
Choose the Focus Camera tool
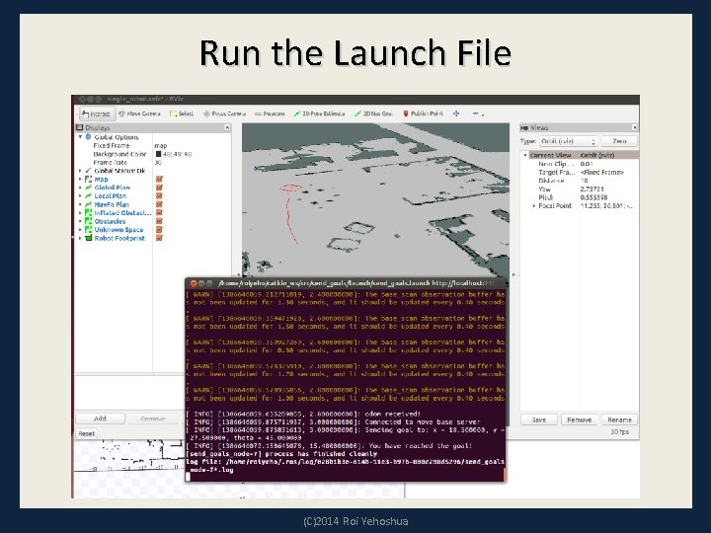pos(224,114)
